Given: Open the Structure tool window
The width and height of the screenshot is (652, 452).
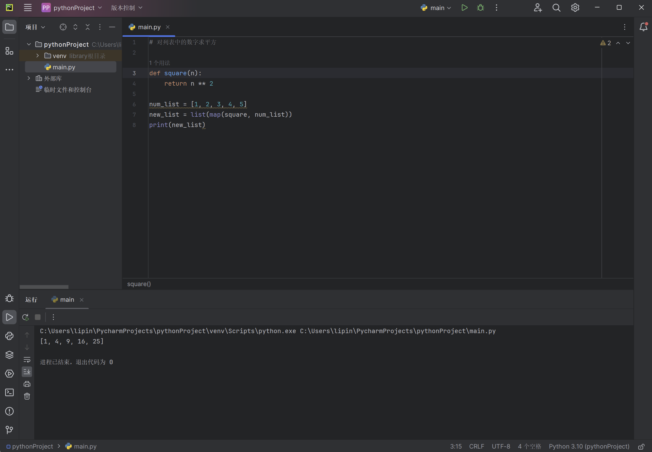Looking at the screenshot, I should click(x=9, y=51).
